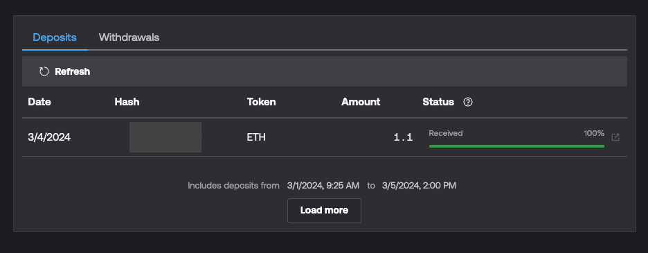The image size is (648, 253).
Task: Select the 3/4/2024 date cell
Action: pyautogui.click(x=49, y=137)
